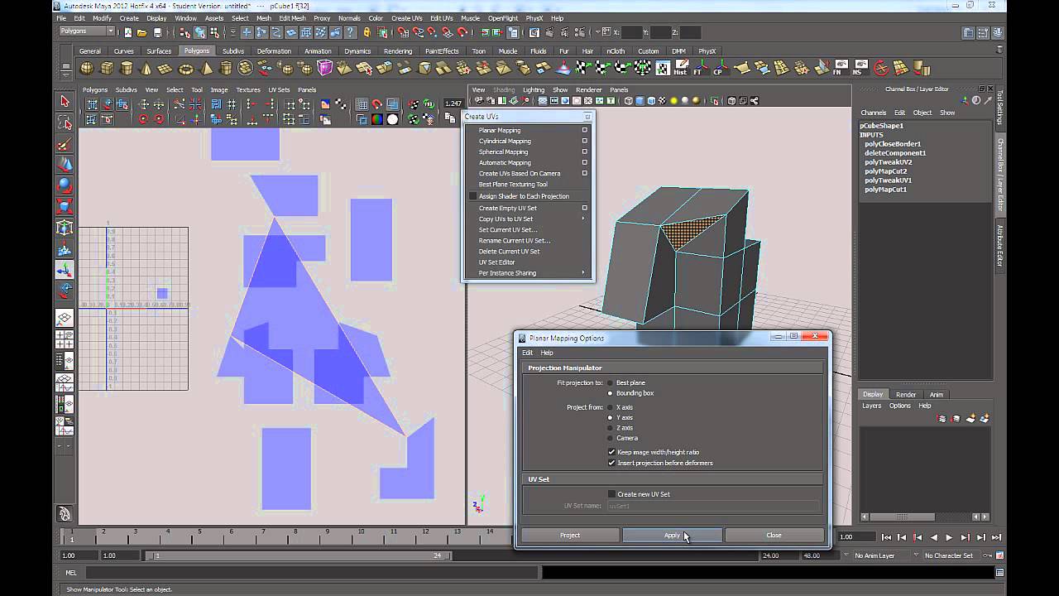Create a polygon cylinder from the shelf

(127, 69)
